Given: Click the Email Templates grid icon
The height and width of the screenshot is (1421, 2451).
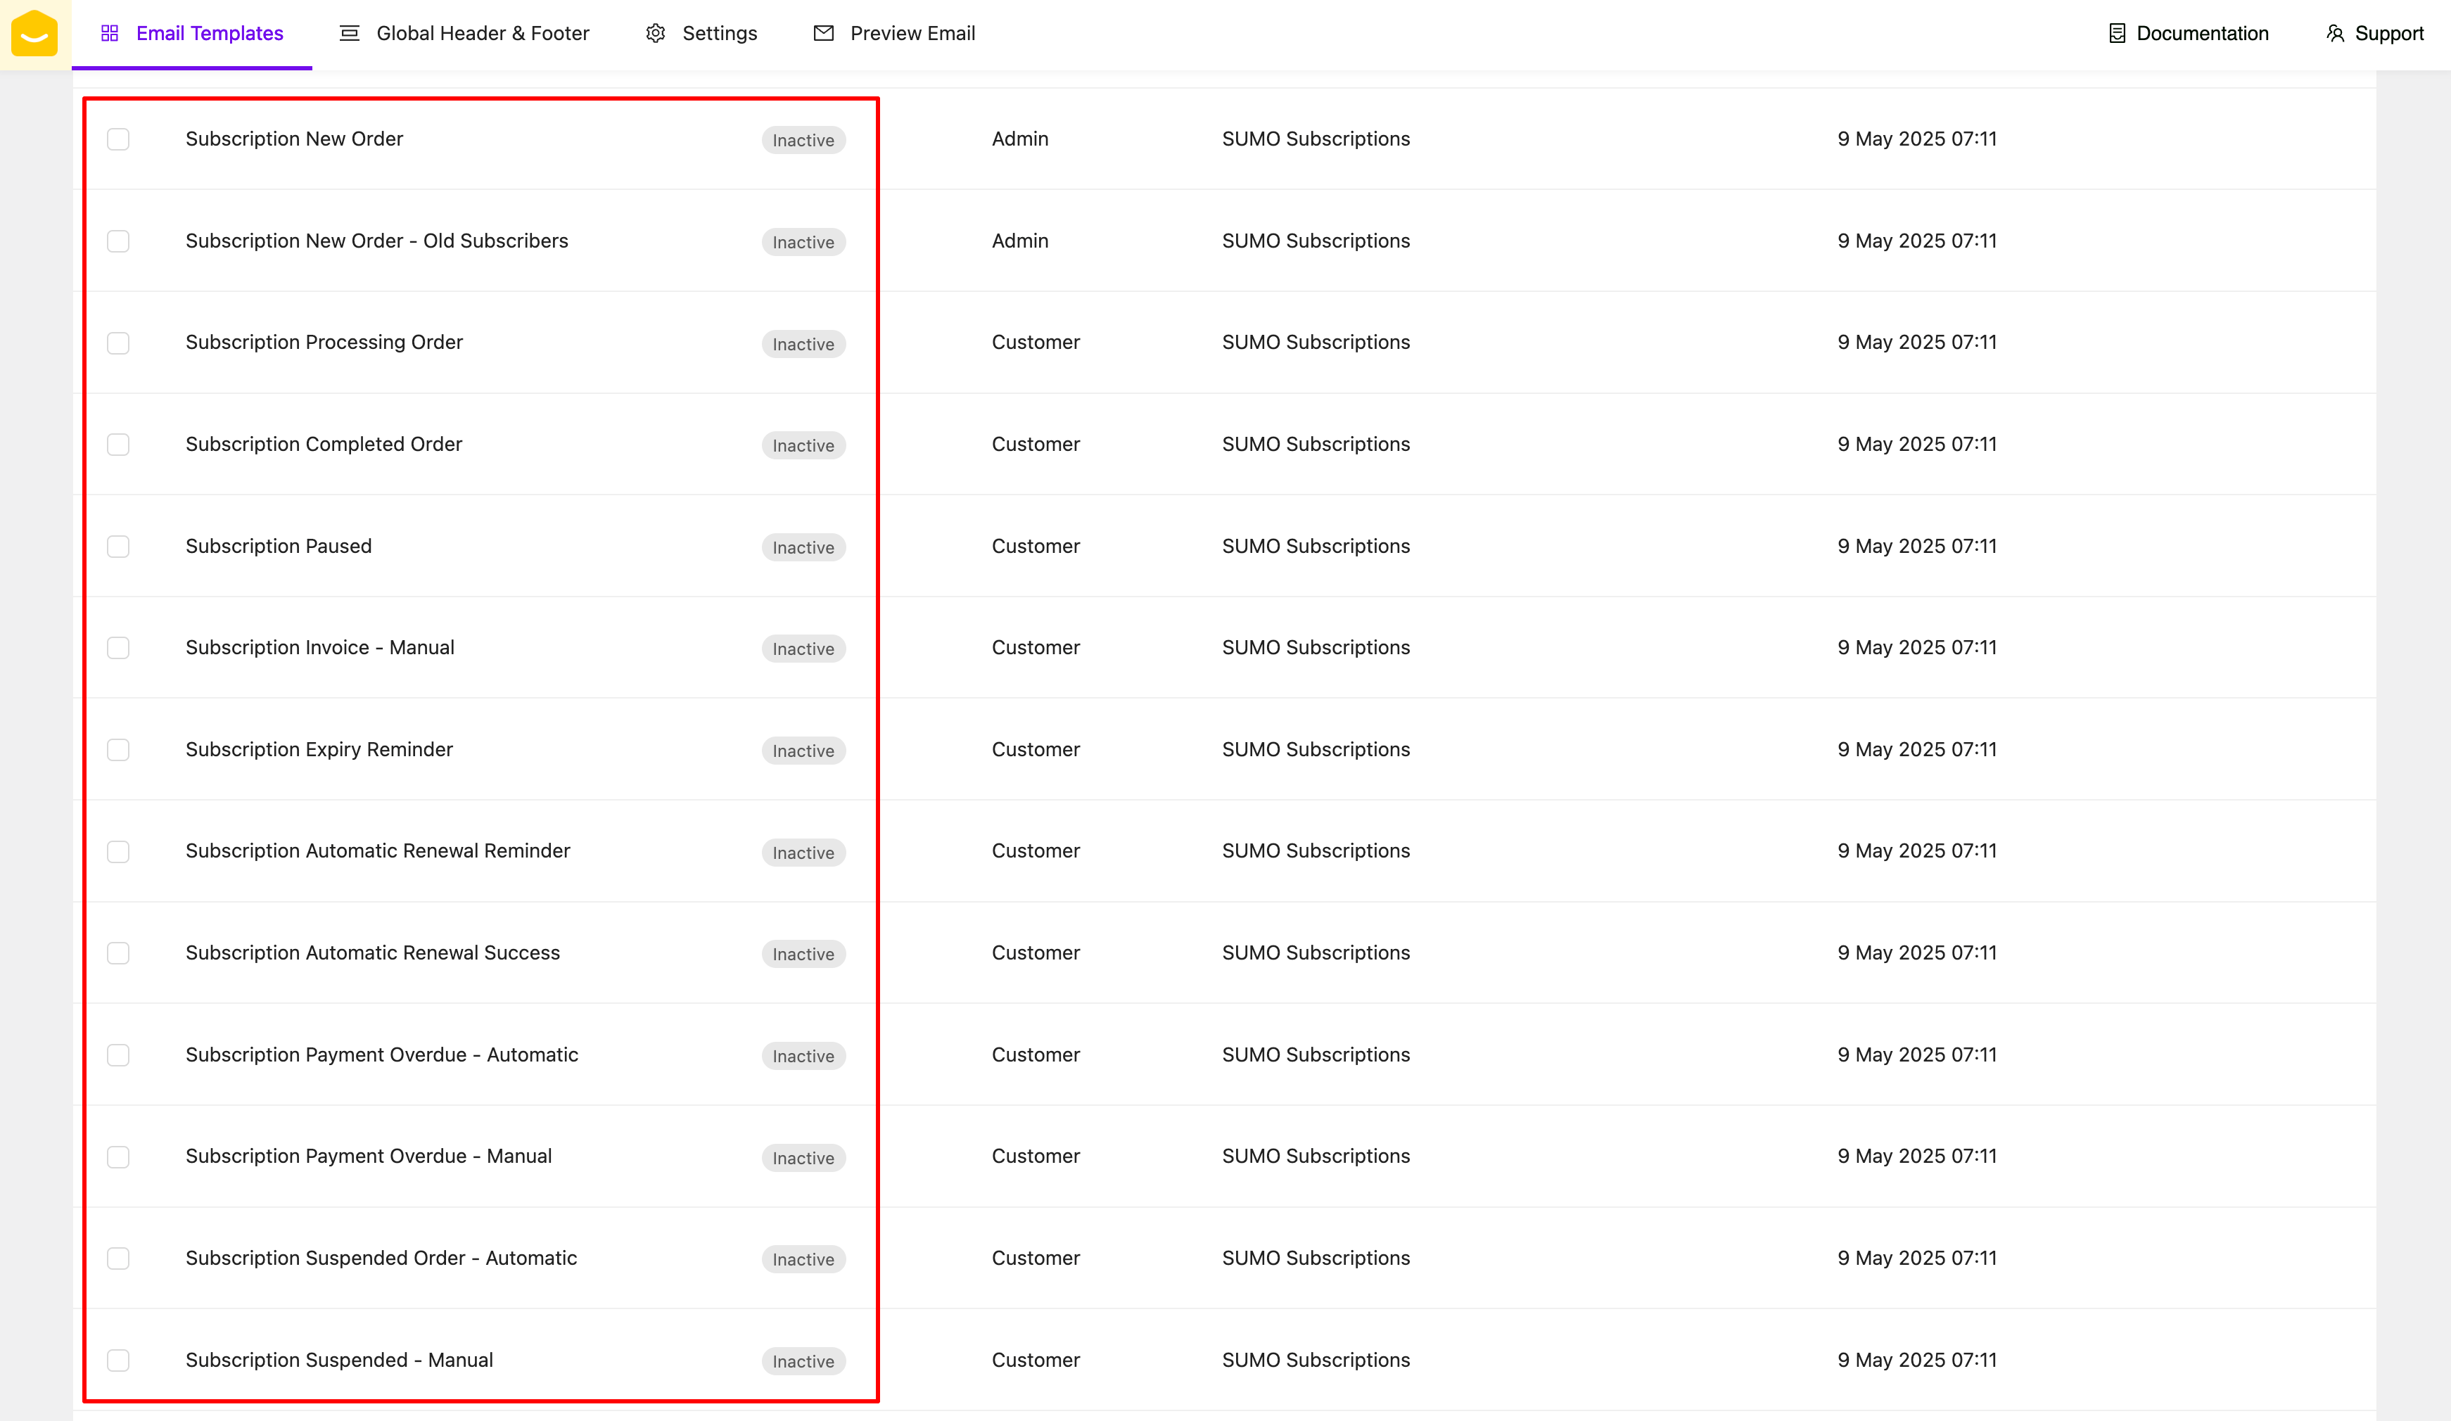Looking at the screenshot, I should coord(110,34).
